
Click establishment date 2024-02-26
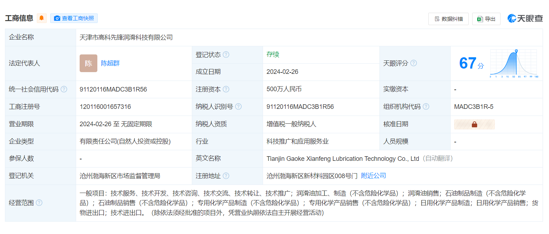coord(282,72)
